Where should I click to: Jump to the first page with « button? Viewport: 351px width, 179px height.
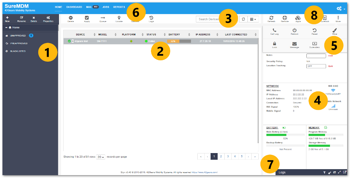(x=201, y=157)
